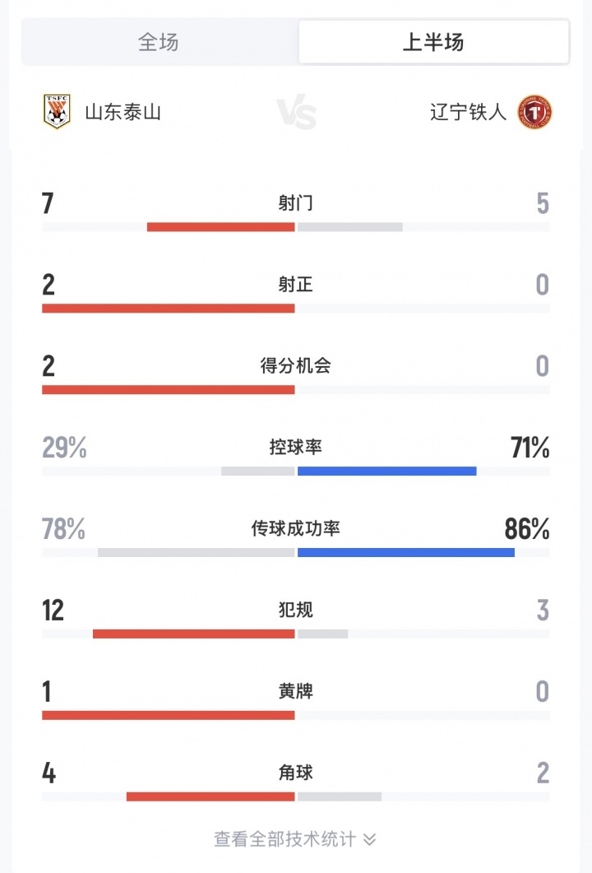Open the 山东泰山 team name
The image size is (592, 873).
pos(123,112)
